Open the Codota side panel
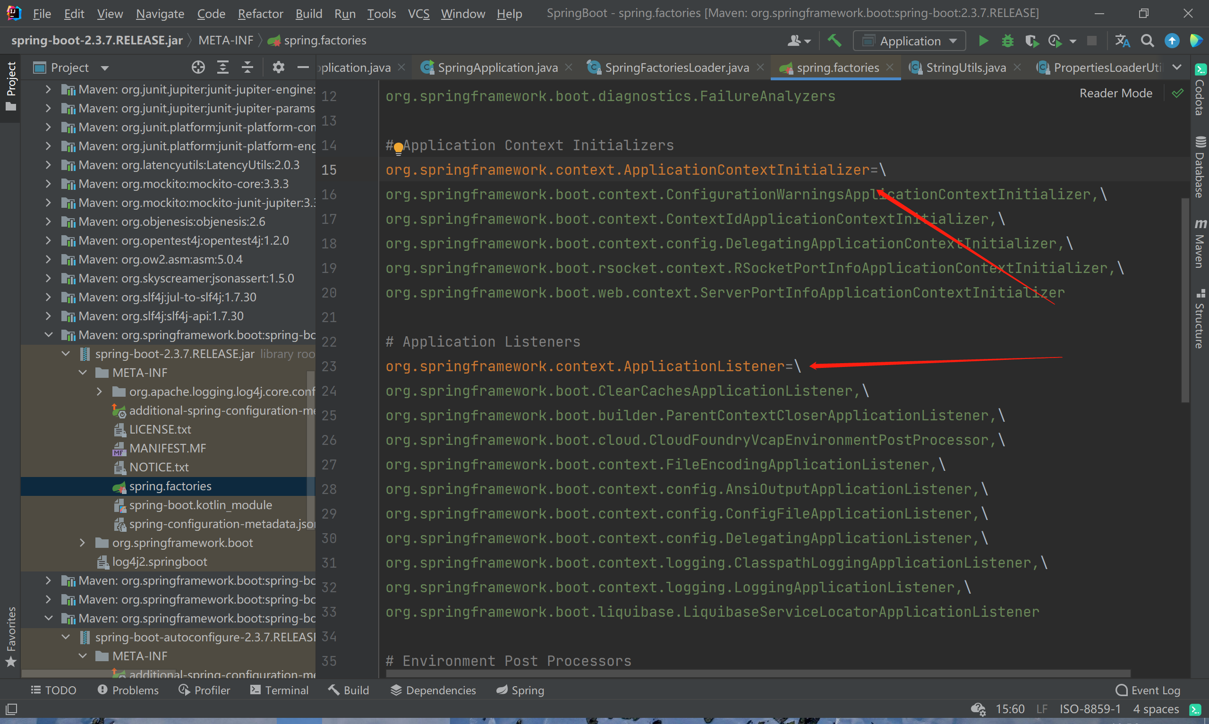1209x724 pixels. click(x=1200, y=90)
